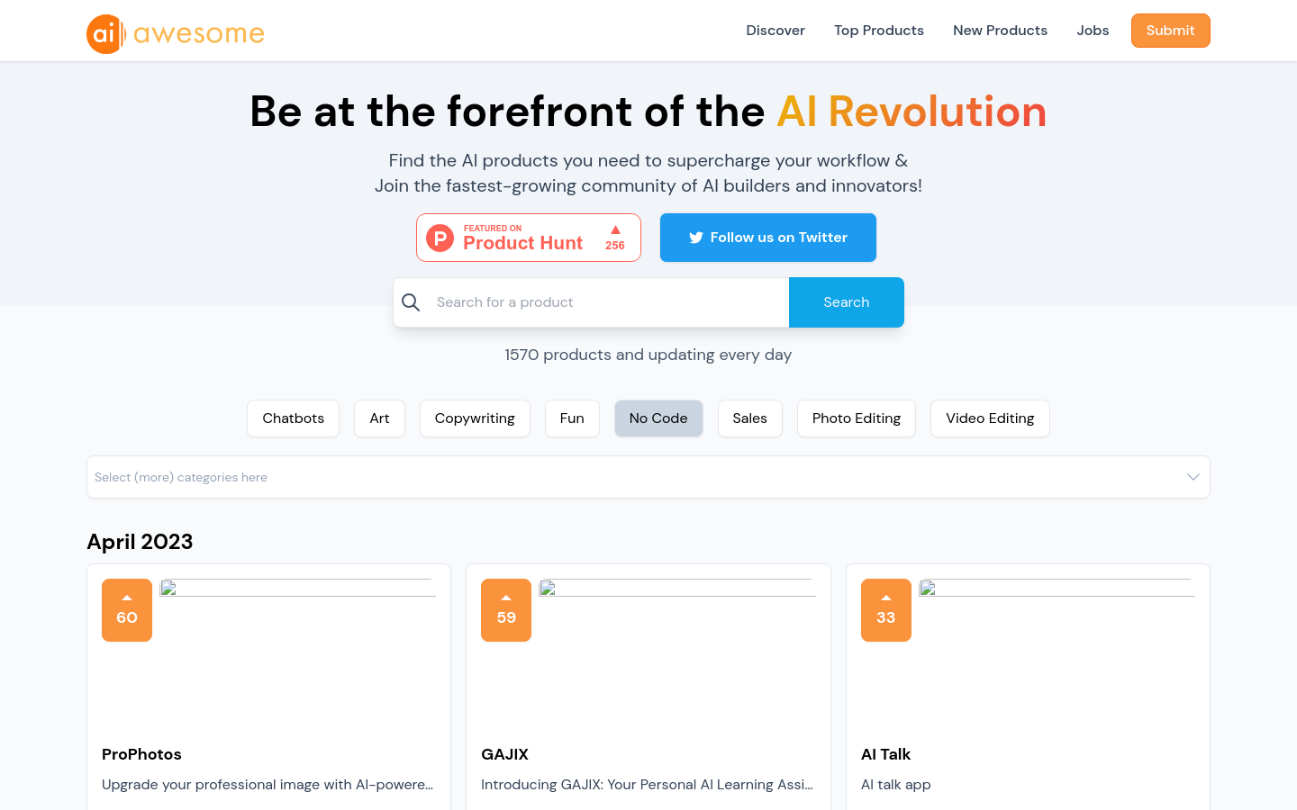Upvote AI Talk with the 33 button
The width and height of the screenshot is (1297, 810).
click(886, 610)
